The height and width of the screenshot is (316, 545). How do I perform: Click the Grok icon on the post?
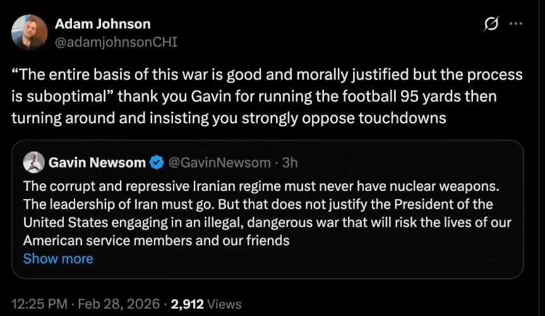click(x=490, y=25)
